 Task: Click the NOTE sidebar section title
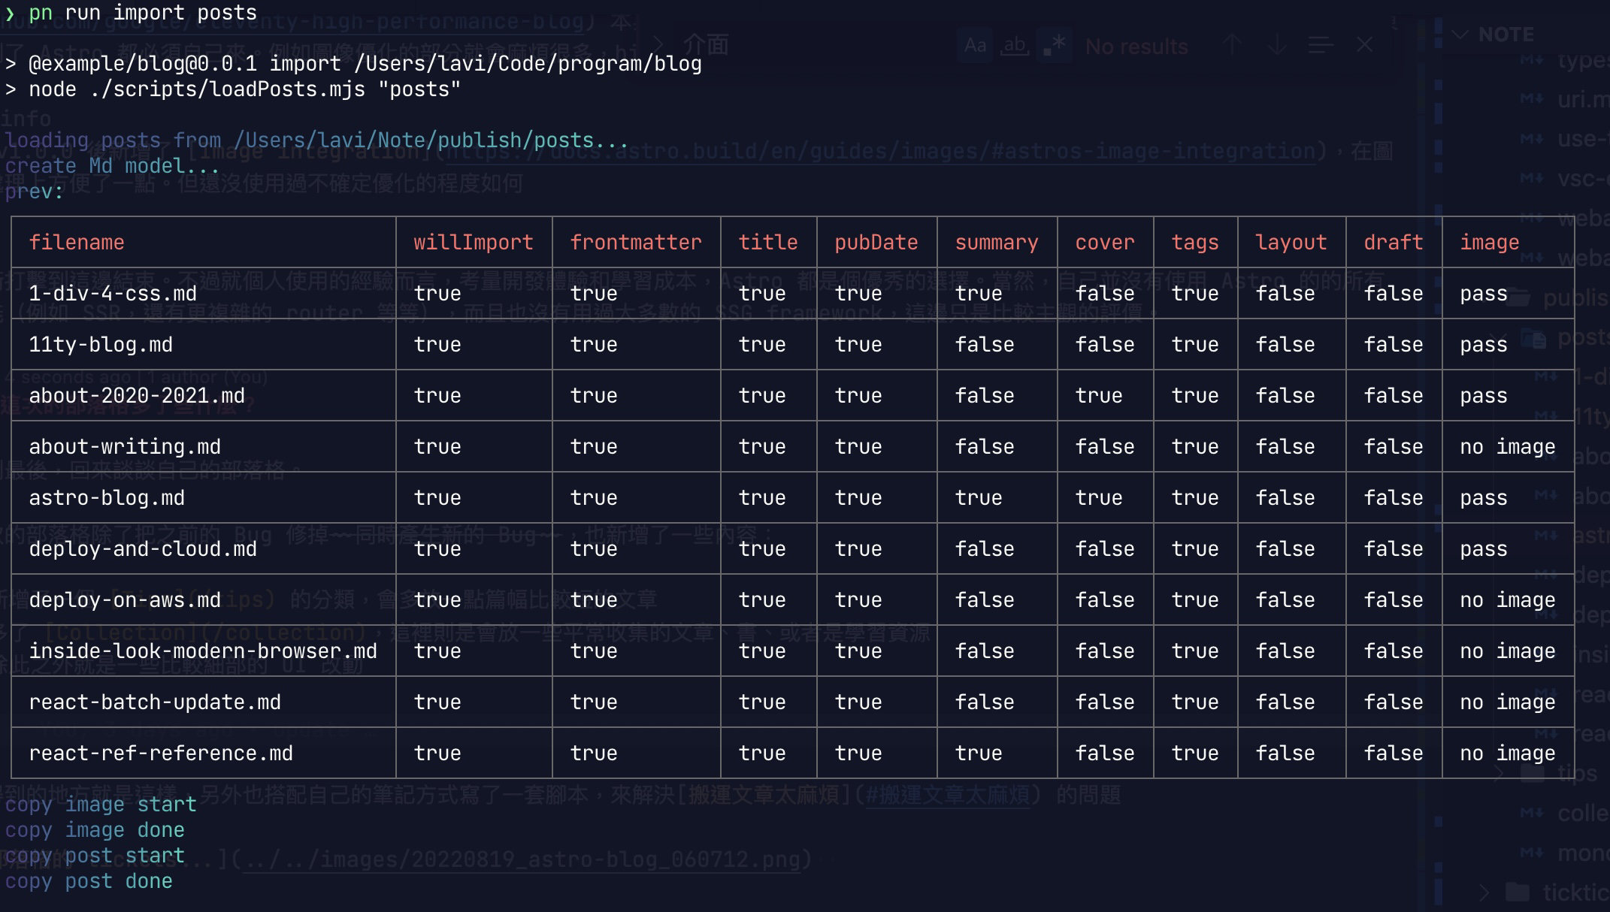[x=1508, y=35]
